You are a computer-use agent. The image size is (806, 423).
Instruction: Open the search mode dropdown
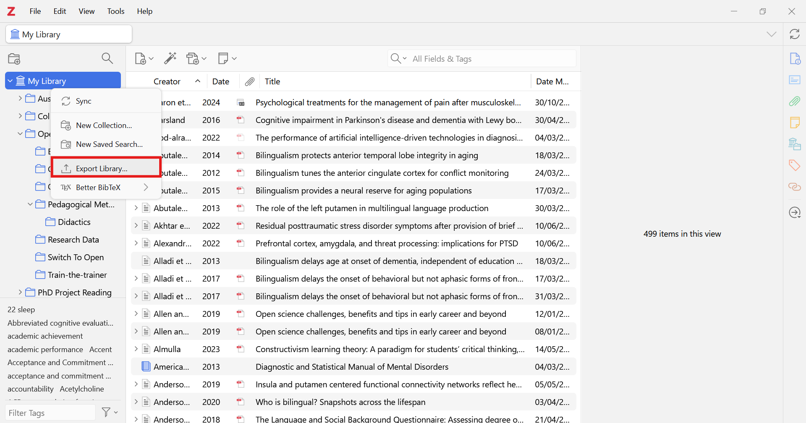pos(399,58)
